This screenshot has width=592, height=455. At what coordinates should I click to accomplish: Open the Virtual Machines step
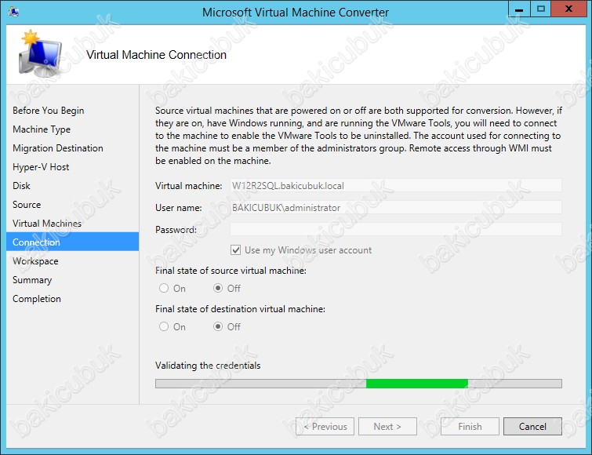[47, 223]
